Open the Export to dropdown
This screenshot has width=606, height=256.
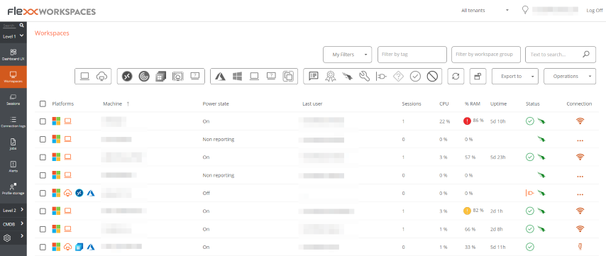[x=514, y=77]
